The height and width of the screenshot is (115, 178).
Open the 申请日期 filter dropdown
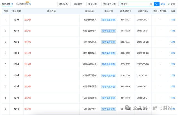pos(93,4)
